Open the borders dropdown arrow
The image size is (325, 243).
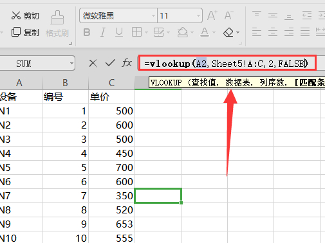click(x=146, y=33)
